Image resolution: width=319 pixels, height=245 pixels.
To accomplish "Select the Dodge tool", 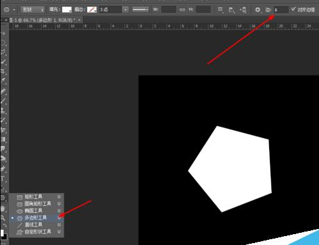I will coord(3,159).
